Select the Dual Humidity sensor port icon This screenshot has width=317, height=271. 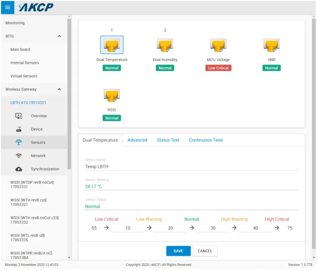165,45
